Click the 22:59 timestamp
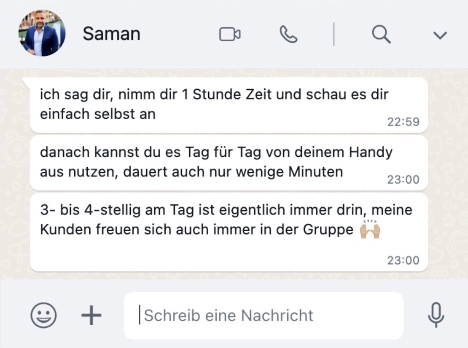 click(x=403, y=122)
